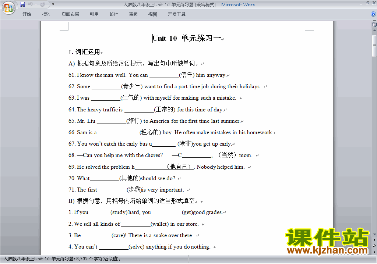The height and width of the screenshot is (264, 377).
Task: Click the blank before (get) in sentence 1
Action: tap(167, 213)
